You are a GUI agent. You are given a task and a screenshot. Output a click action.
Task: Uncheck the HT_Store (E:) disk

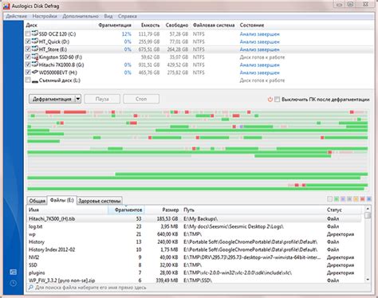tap(28, 49)
